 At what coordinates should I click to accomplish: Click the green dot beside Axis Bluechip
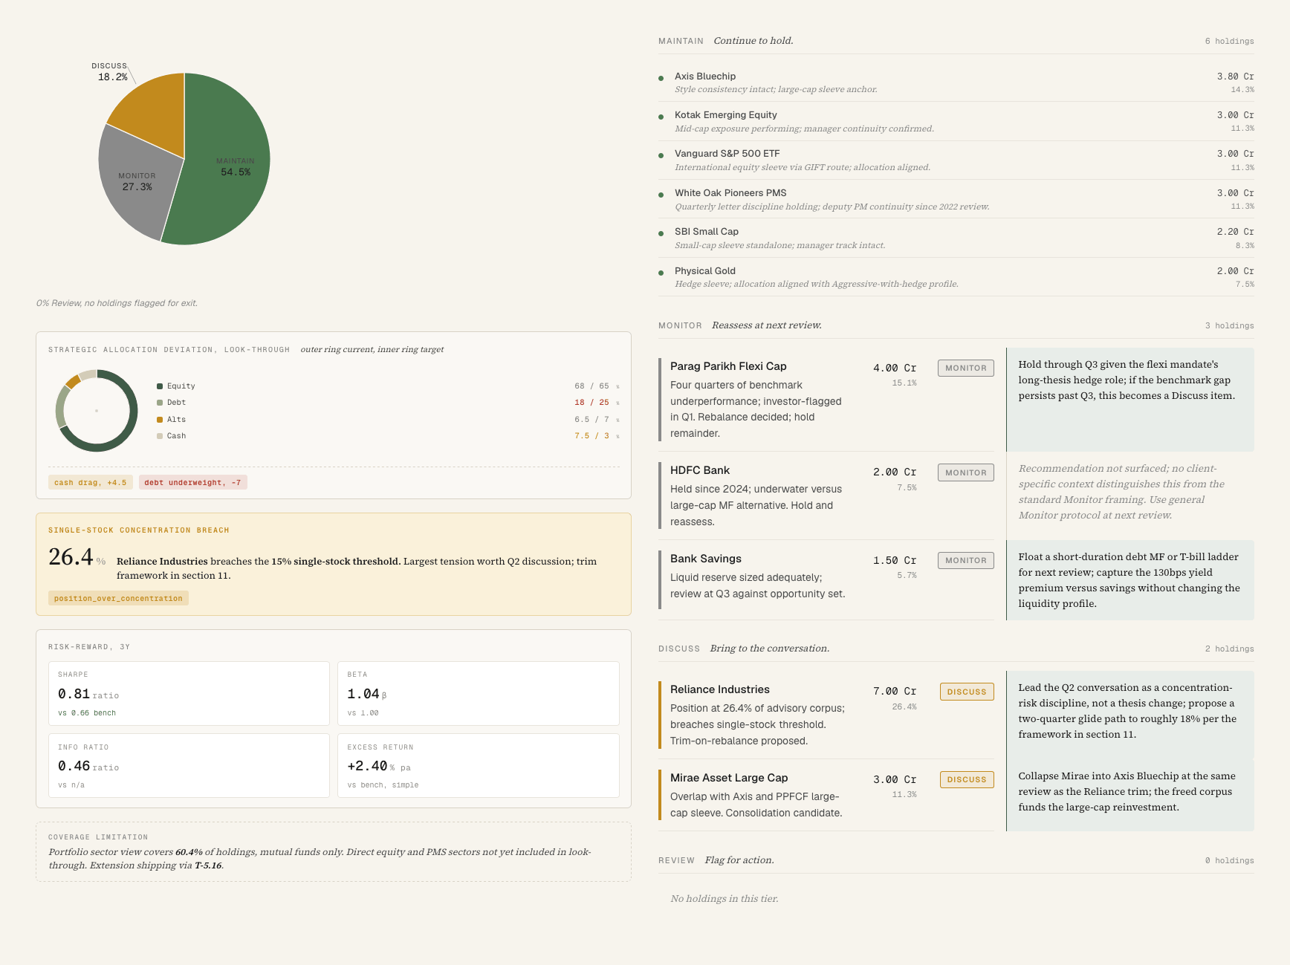coord(661,78)
